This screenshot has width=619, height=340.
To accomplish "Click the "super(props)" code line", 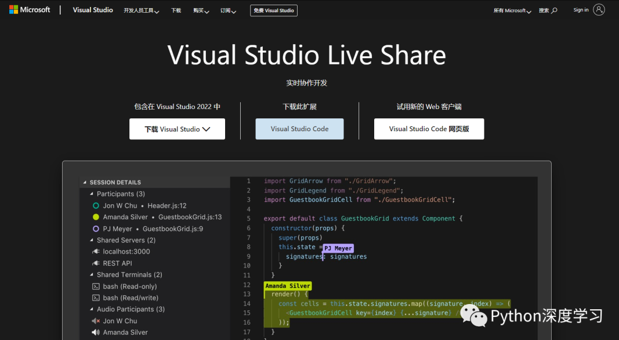I will click(301, 237).
